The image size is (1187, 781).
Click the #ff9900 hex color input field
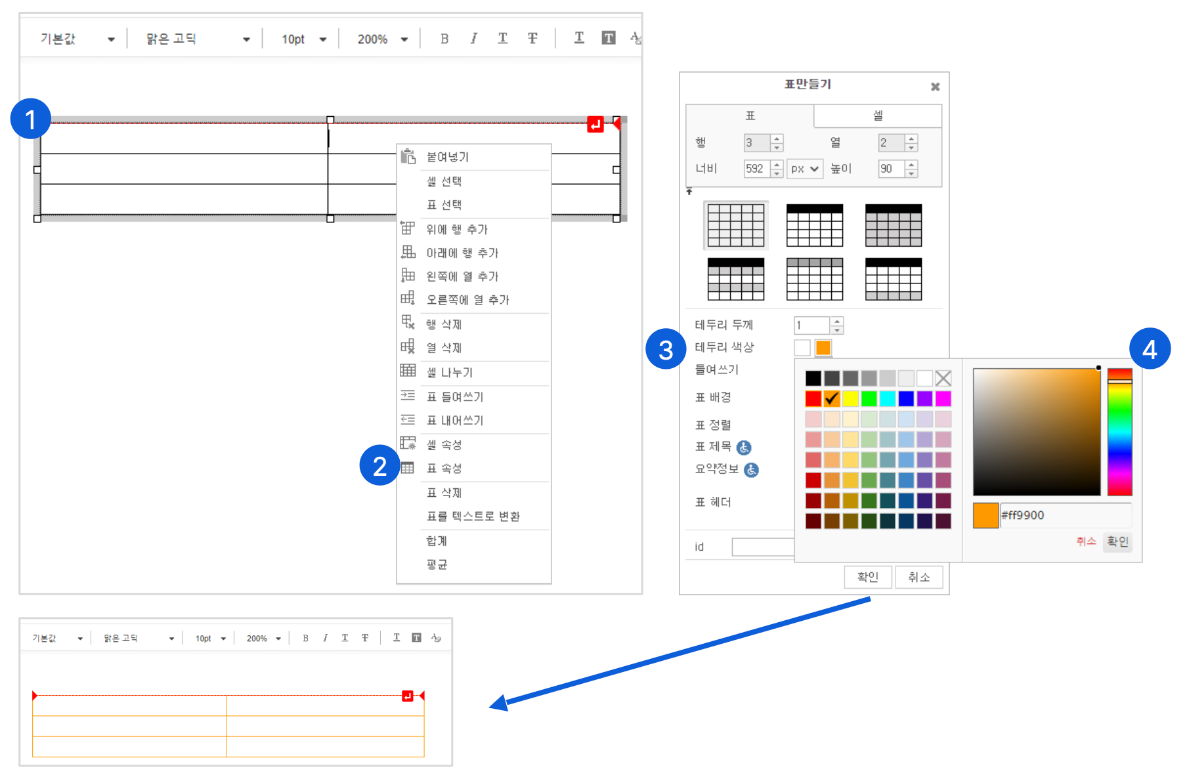click(x=1064, y=515)
